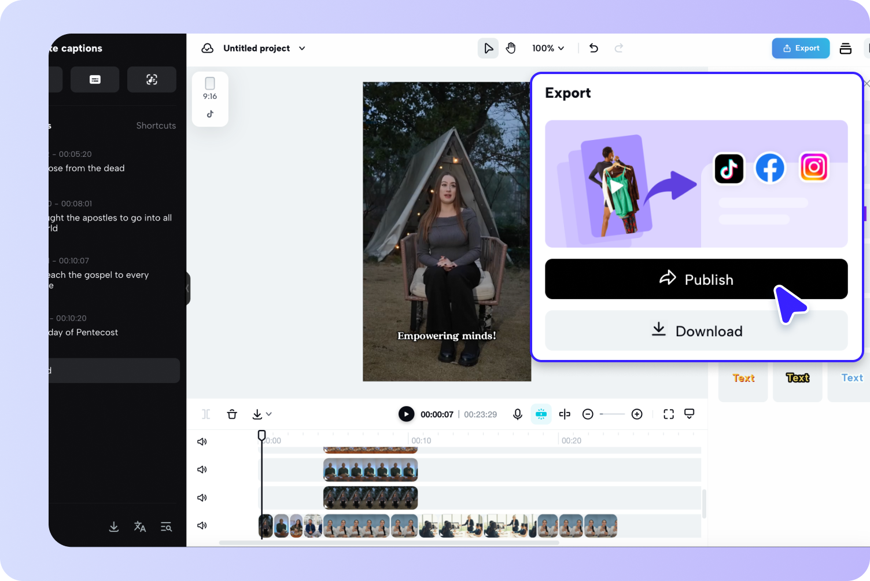Select the hand pan tool in the toolbar
870x581 pixels.
click(511, 48)
